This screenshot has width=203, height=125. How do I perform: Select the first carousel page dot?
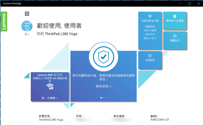coord(101,97)
